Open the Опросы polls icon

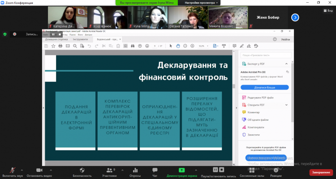pos(135,170)
